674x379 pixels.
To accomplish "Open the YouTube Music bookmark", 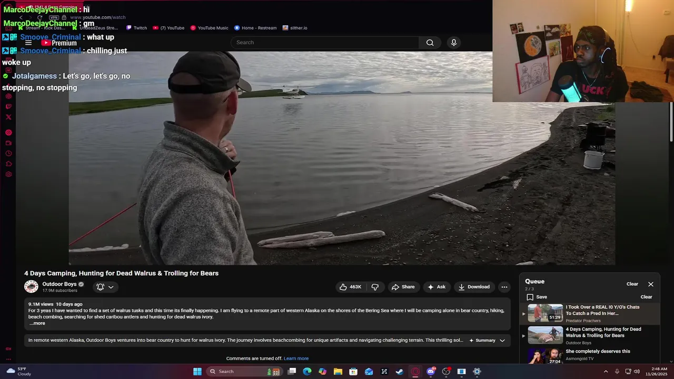I will click(209, 28).
